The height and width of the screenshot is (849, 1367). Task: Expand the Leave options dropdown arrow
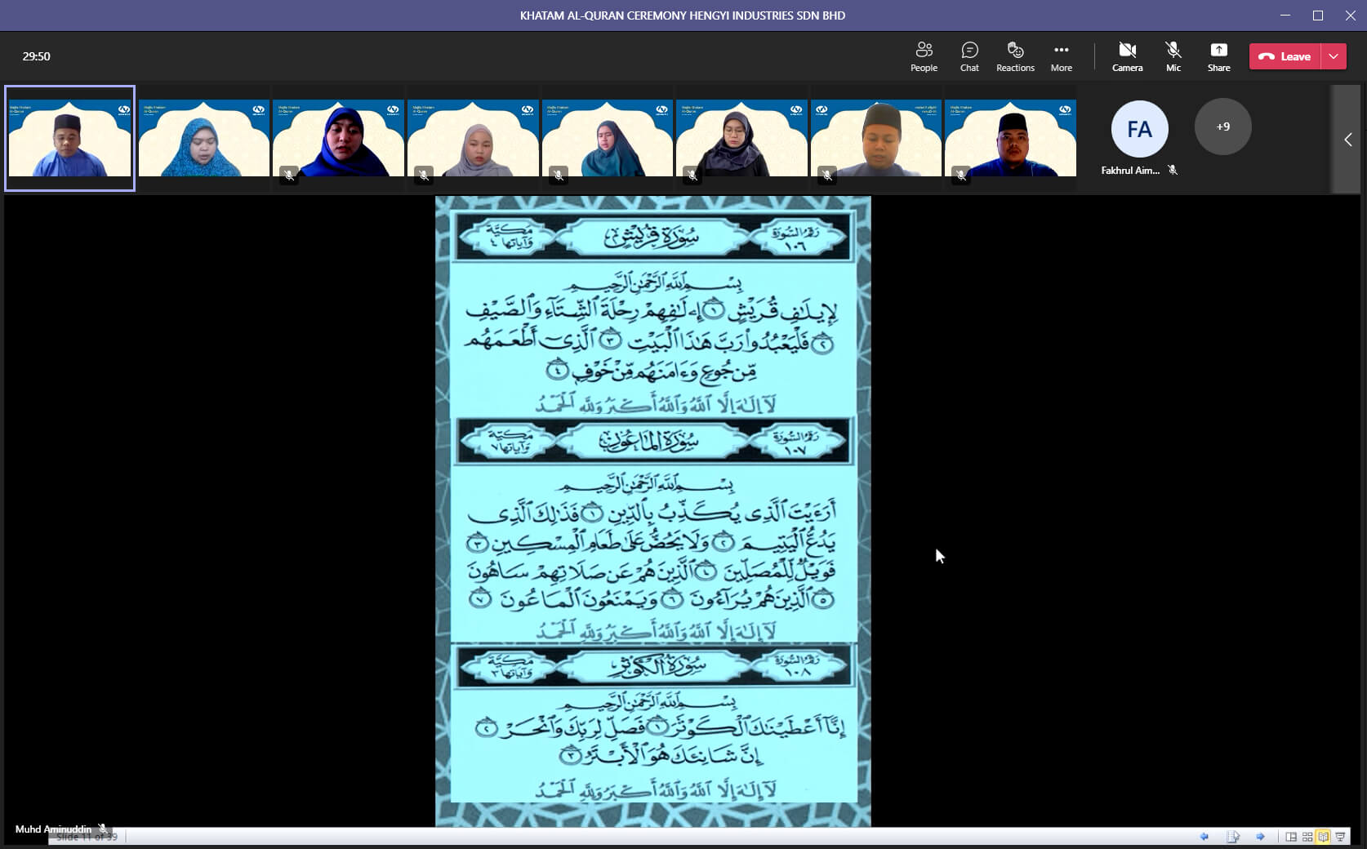1334,56
